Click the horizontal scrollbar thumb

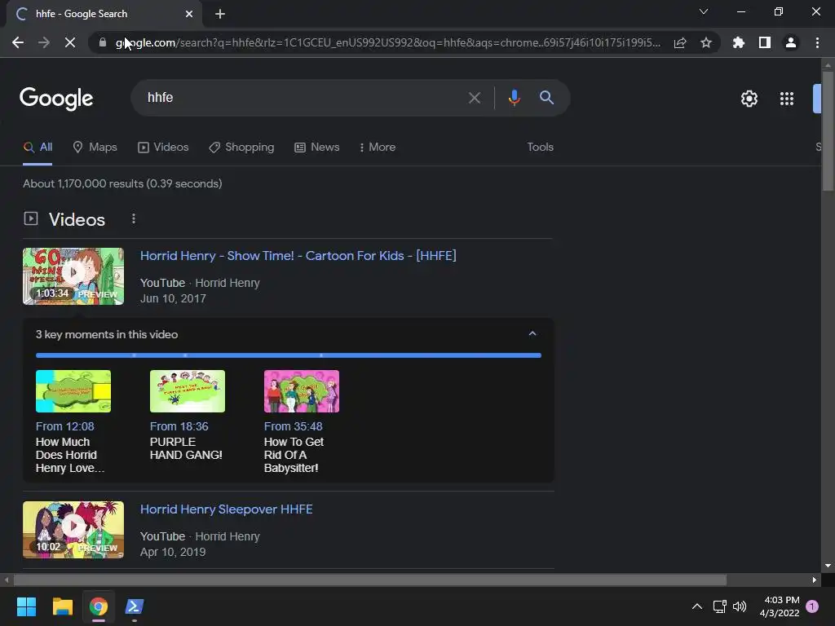coord(370,580)
